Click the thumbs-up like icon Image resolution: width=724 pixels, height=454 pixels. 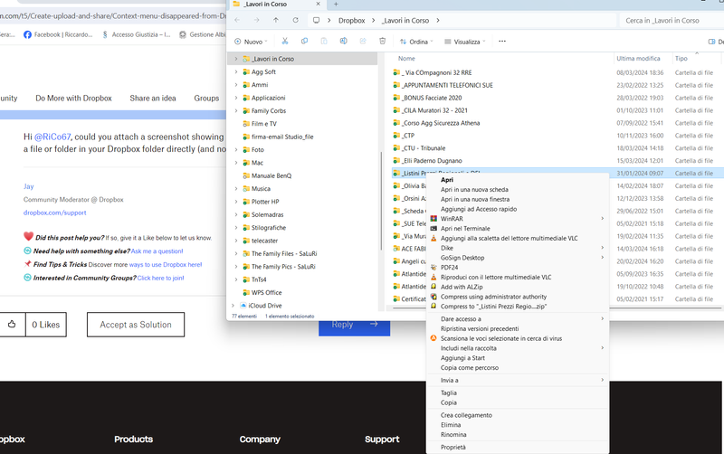[x=12, y=325]
